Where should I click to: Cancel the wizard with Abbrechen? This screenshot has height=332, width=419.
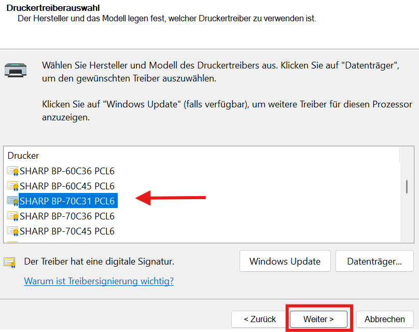[x=385, y=319]
